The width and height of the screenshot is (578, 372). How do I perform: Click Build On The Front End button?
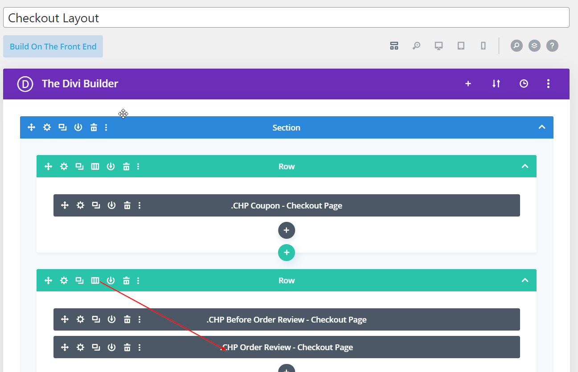[x=53, y=46]
